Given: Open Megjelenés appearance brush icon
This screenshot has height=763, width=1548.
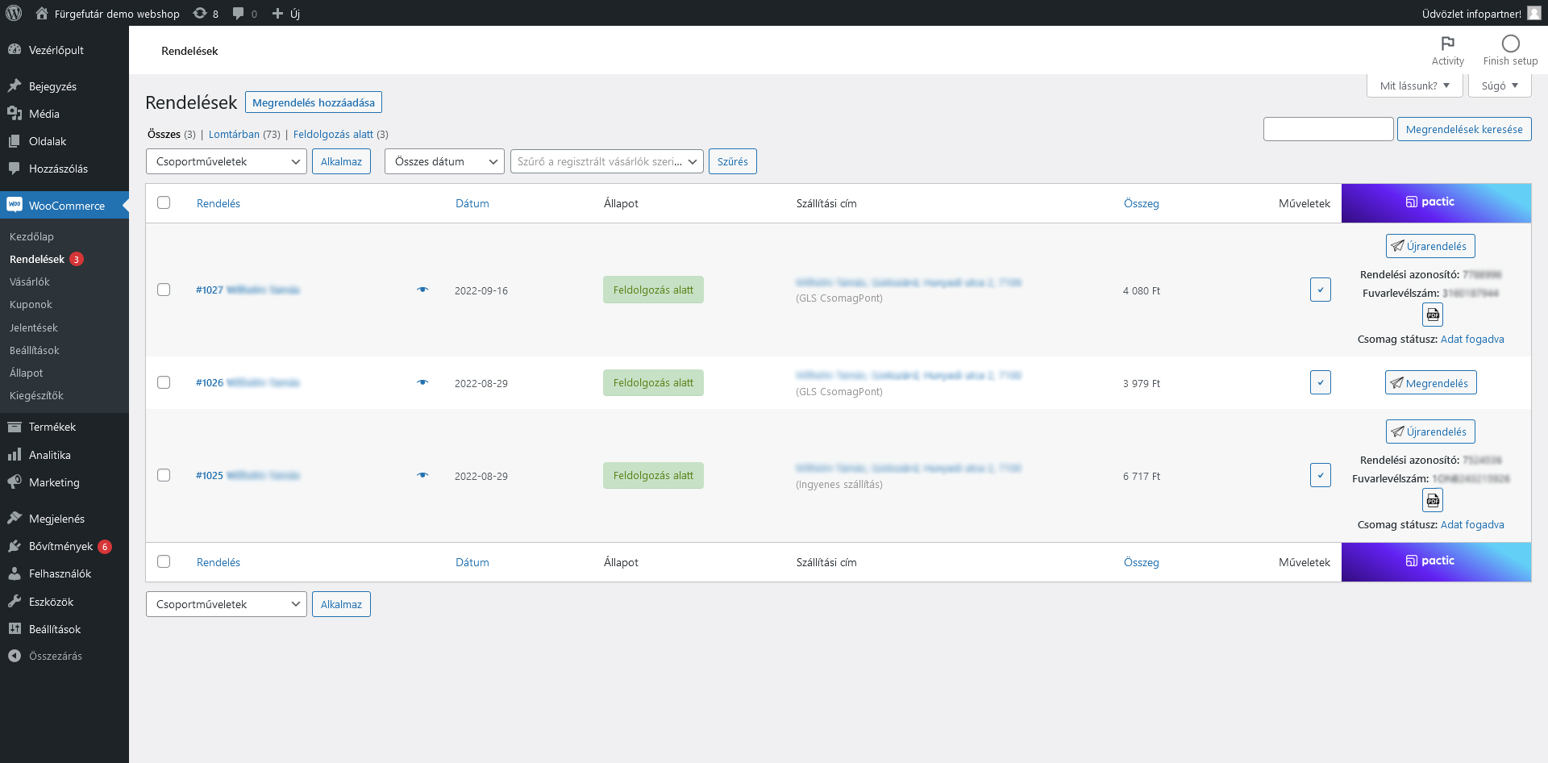Looking at the screenshot, I should click(15, 518).
